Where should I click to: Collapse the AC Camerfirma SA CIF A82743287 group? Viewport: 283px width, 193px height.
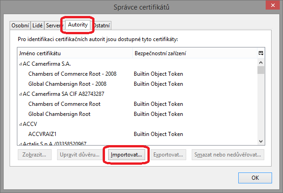tap(21, 94)
